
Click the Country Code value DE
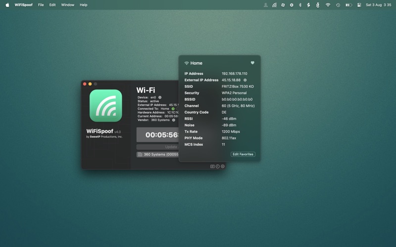click(x=224, y=112)
